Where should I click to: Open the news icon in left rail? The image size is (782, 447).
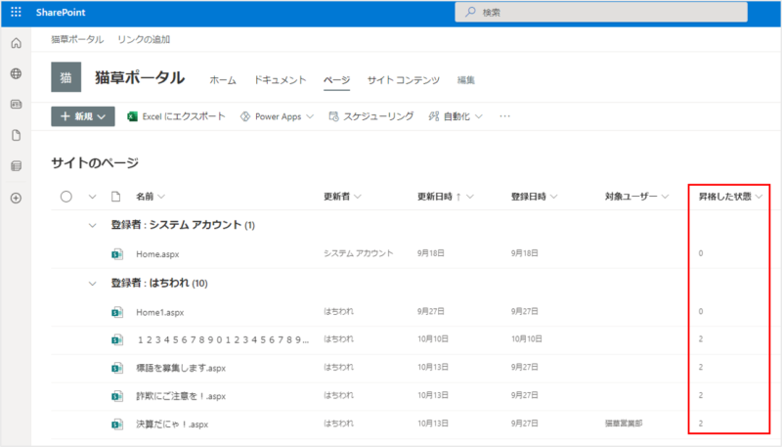[16, 104]
